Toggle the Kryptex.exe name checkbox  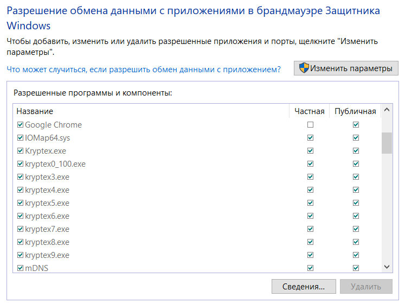tap(20, 150)
